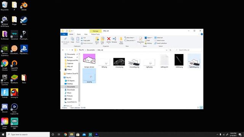Launch Voicemod desktop shortcut
The height and width of the screenshot is (137, 244).
point(14,35)
